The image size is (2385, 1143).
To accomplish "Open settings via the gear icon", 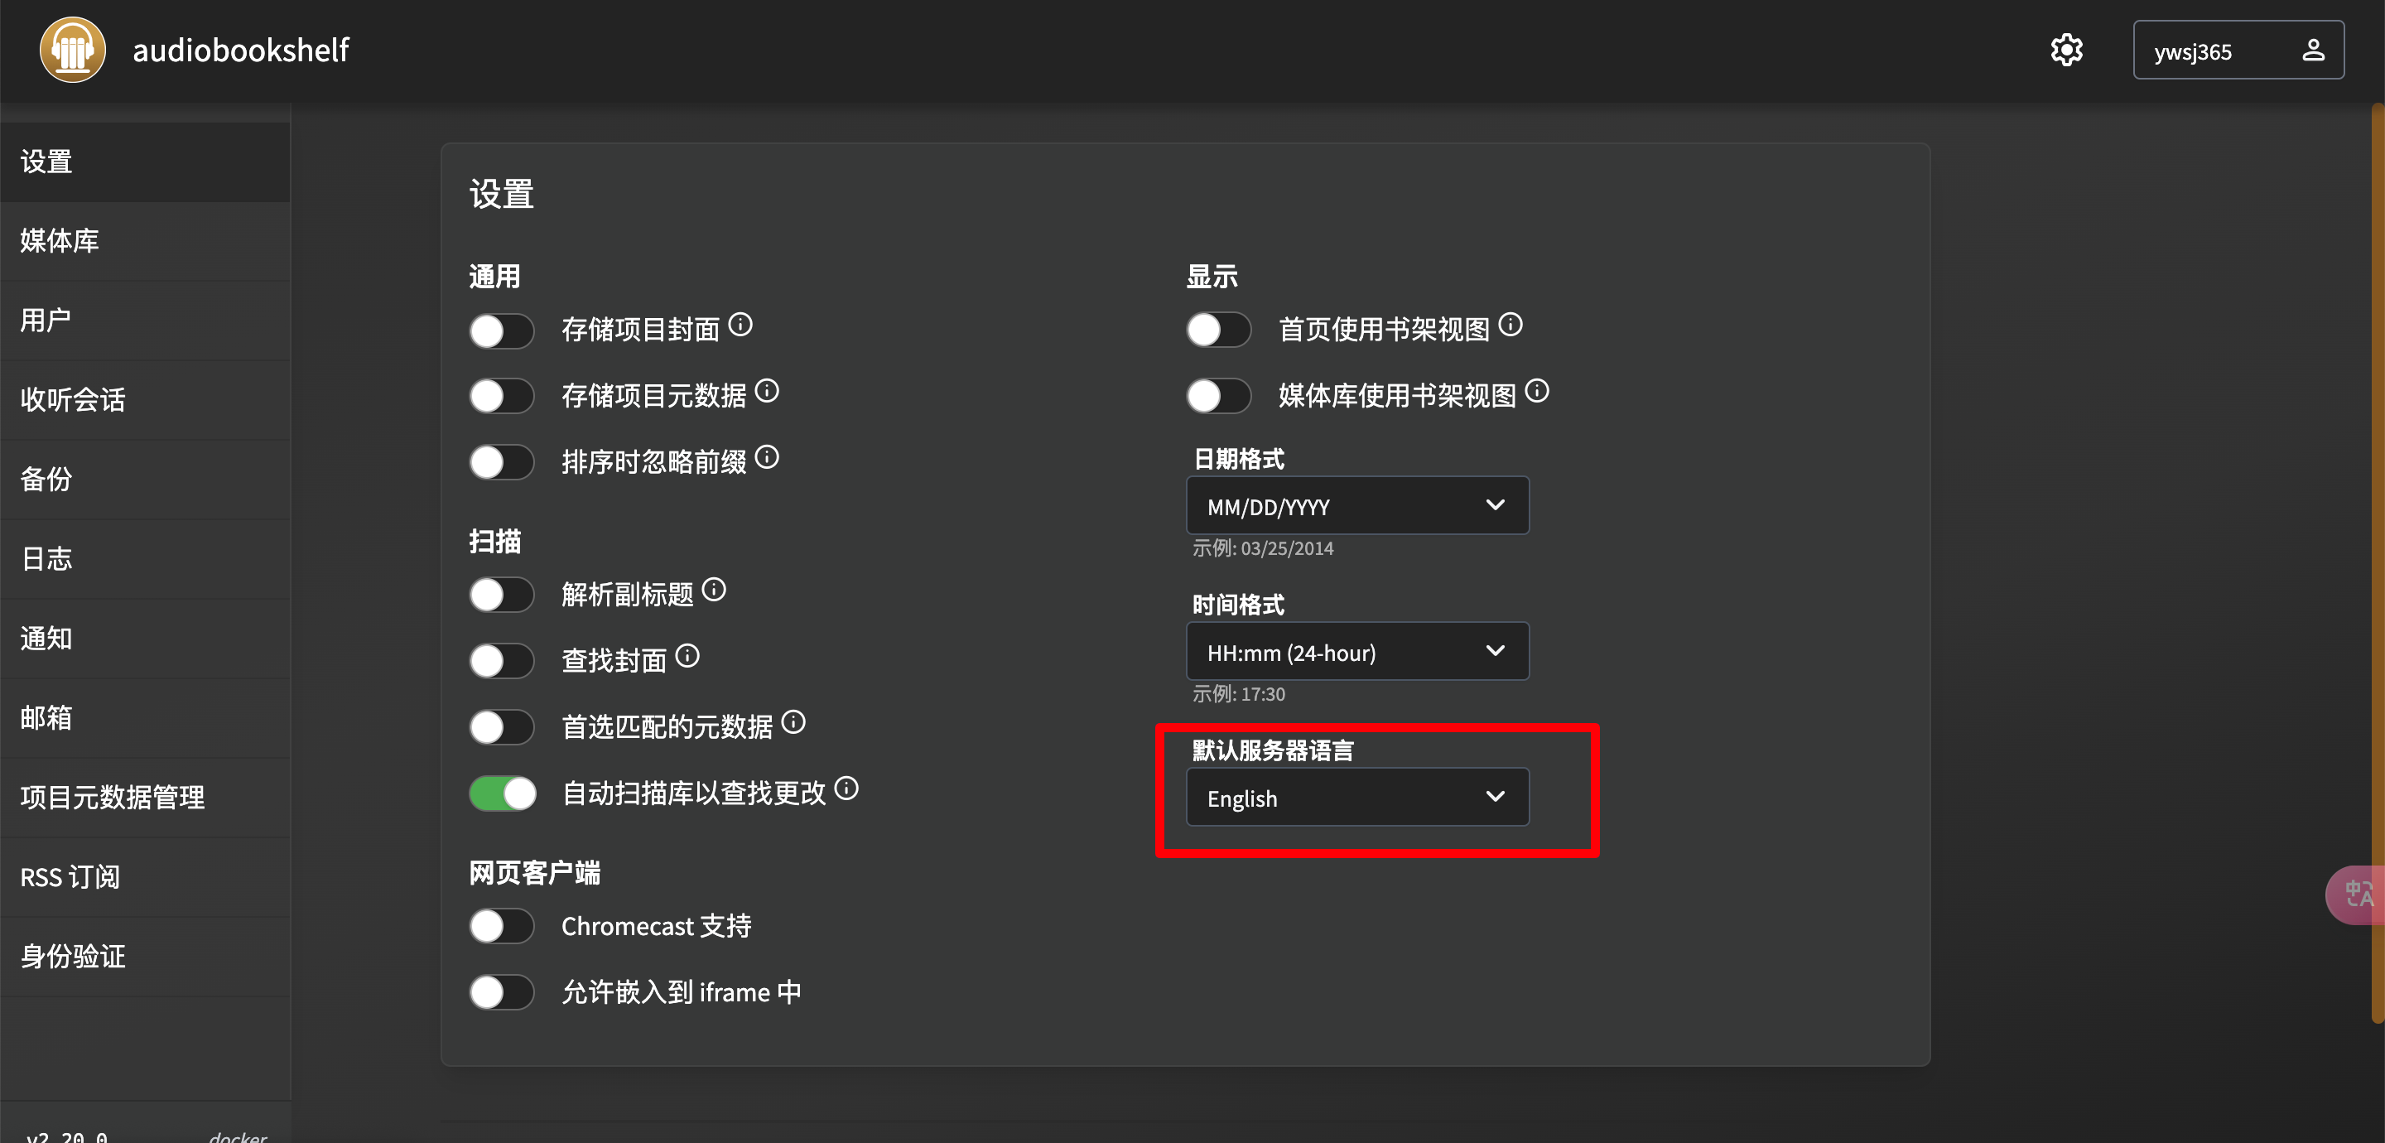I will (x=2065, y=50).
